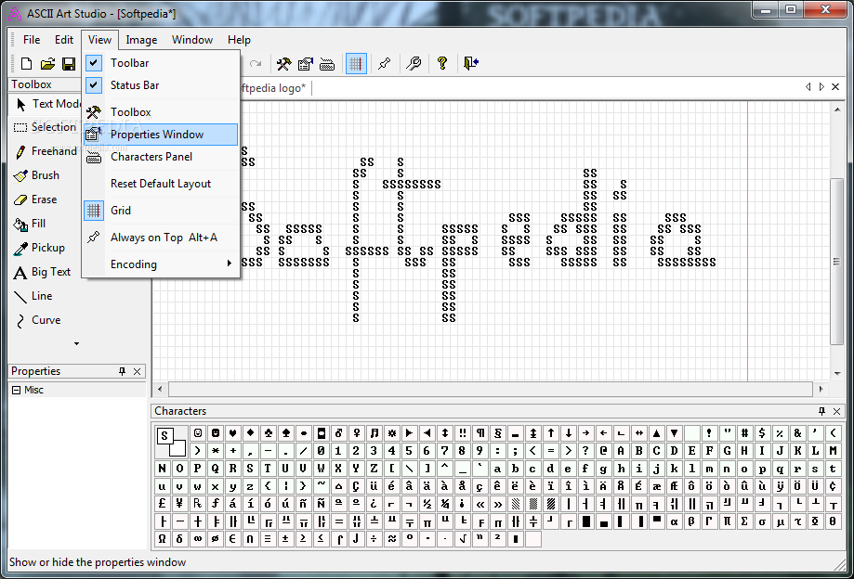
Task: Click the Exit door toolbar icon
Action: point(471,64)
